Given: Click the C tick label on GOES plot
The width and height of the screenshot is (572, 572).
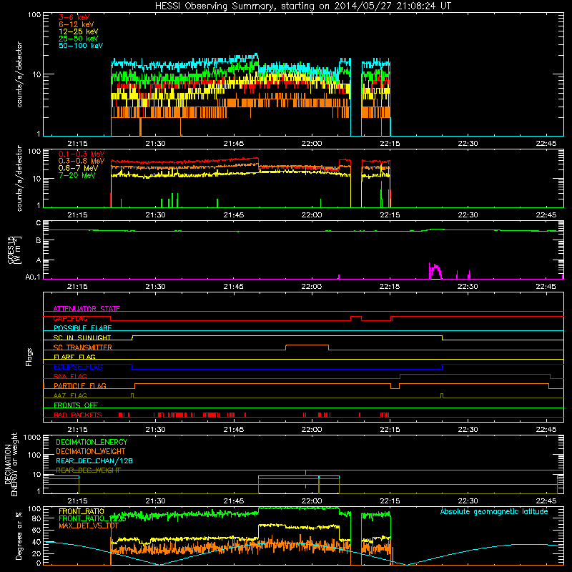Looking at the screenshot, I should pyautogui.click(x=39, y=223).
